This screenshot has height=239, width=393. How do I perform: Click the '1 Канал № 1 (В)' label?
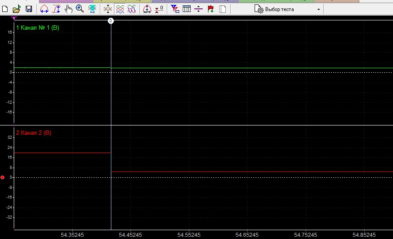point(38,27)
